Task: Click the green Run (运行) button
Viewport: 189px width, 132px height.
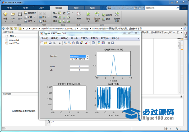Action: click(x=88, y=14)
